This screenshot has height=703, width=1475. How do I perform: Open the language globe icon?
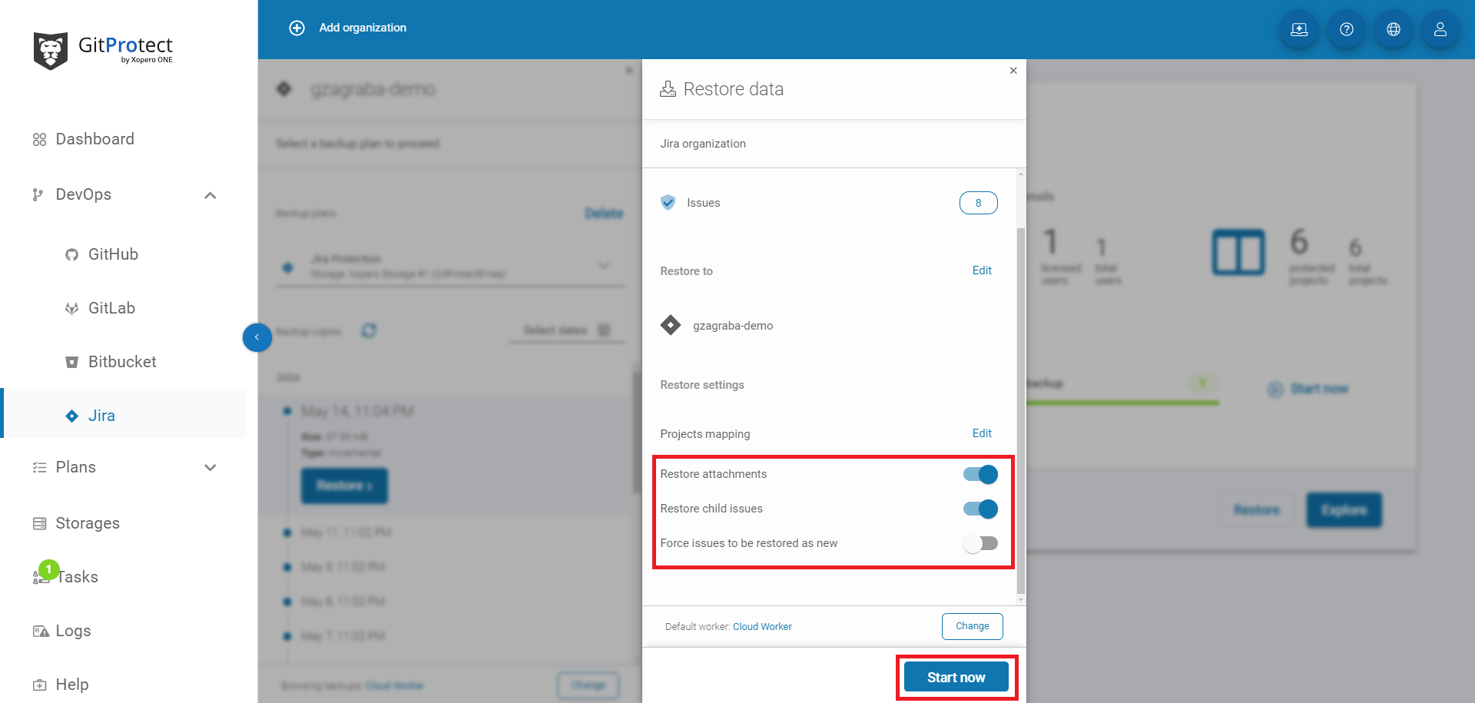tap(1393, 29)
